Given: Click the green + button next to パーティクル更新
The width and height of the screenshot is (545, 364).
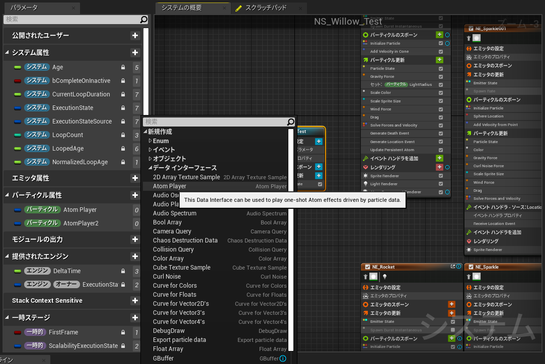Looking at the screenshot, I should click(440, 60).
